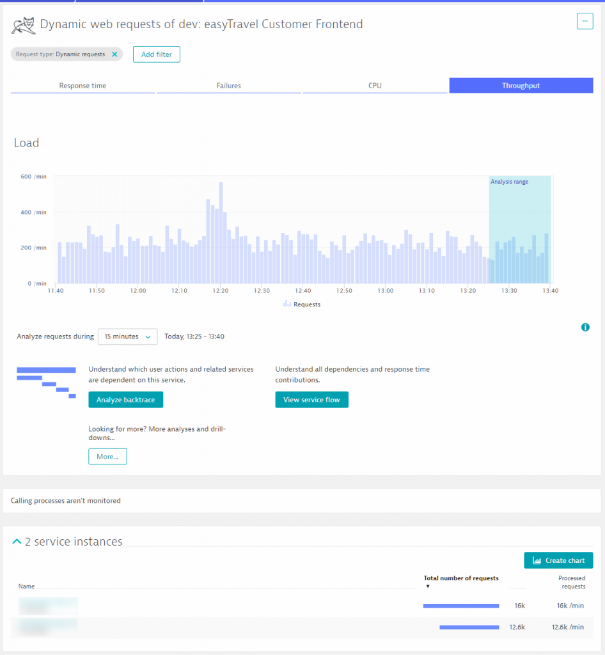Remove the Dynamic requests filter chip

pos(114,54)
